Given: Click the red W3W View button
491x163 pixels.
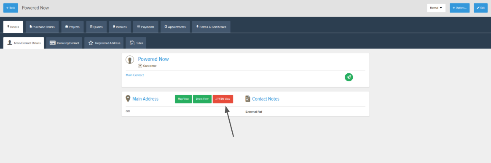Looking at the screenshot, I should pos(223,99).
